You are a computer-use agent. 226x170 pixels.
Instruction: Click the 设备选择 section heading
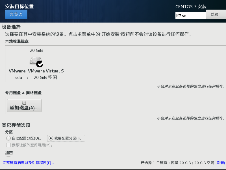[x=11, y=27]
